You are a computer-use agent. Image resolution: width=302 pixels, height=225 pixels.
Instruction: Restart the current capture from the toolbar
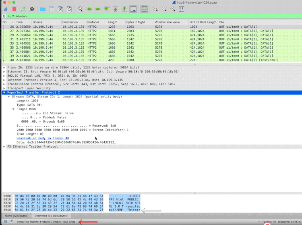point(23,9)
